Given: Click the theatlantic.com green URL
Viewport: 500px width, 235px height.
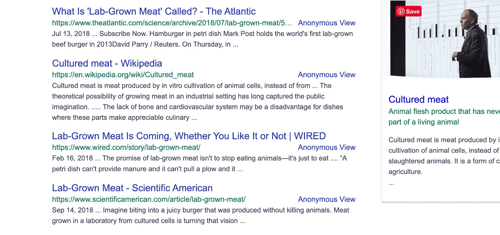Looking at the screenshot, I should 171,23.
